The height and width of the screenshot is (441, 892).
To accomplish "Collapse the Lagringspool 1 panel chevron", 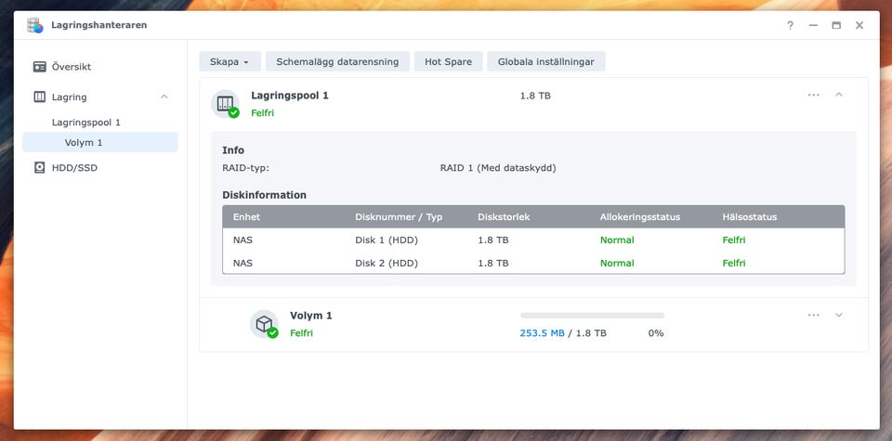I will pos(839,95).
